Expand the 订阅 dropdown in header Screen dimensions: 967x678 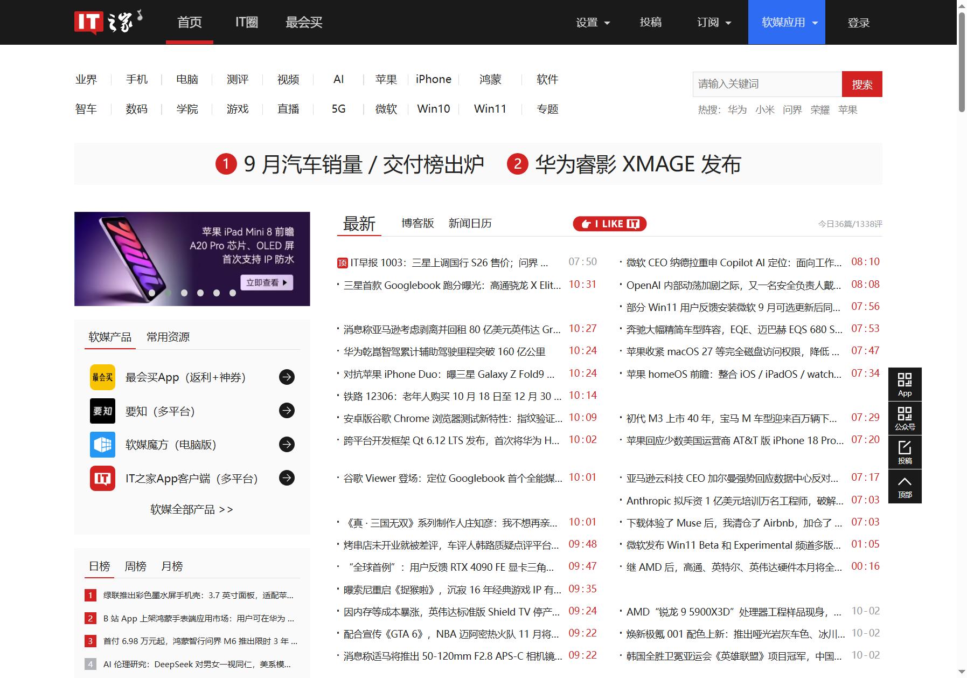714,23
